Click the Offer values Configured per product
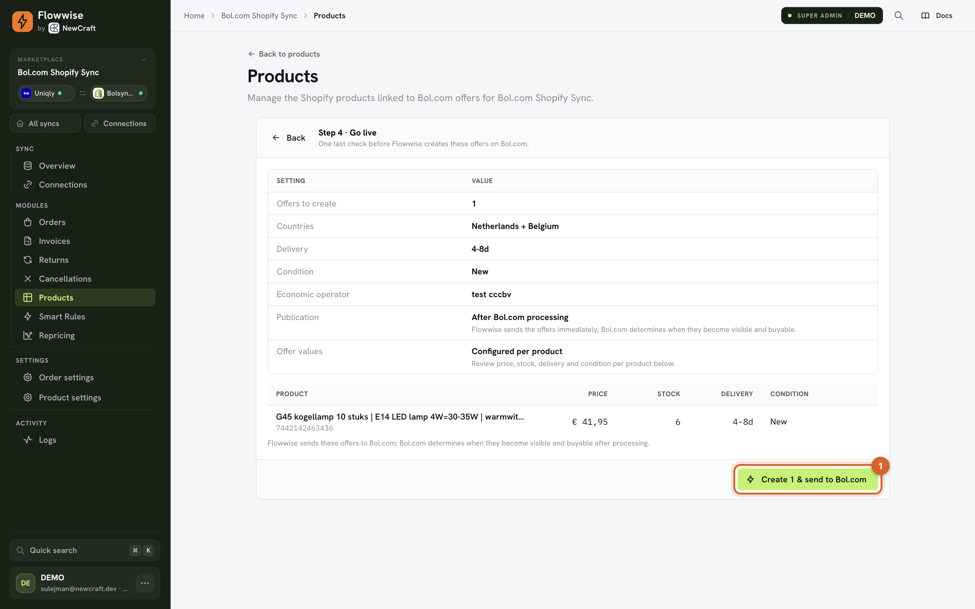975x609 pixels. [x=517, y=351]
